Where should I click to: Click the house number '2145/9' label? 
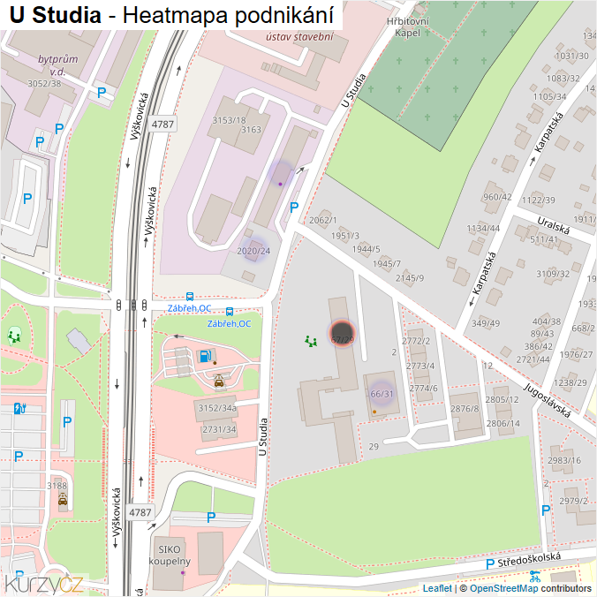tap(410, 278)
